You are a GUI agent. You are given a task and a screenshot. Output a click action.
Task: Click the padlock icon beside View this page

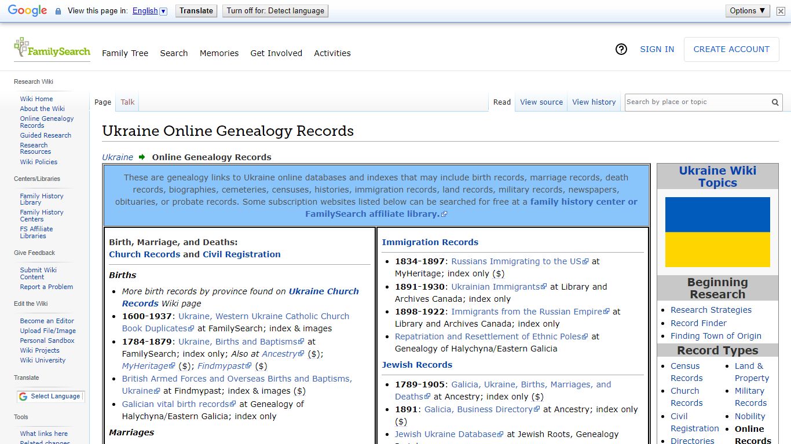58,11
